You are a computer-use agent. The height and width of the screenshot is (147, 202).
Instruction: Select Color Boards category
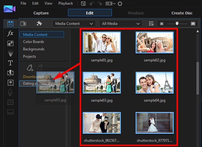(34, 42)
